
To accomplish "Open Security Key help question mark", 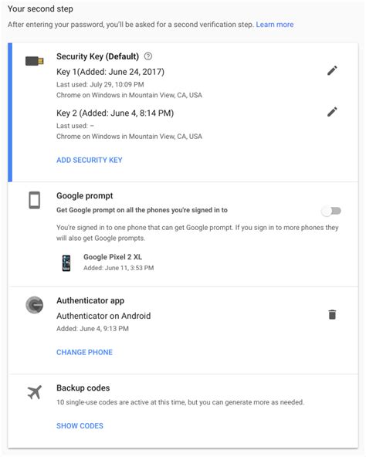I will (x=148, y=56).
